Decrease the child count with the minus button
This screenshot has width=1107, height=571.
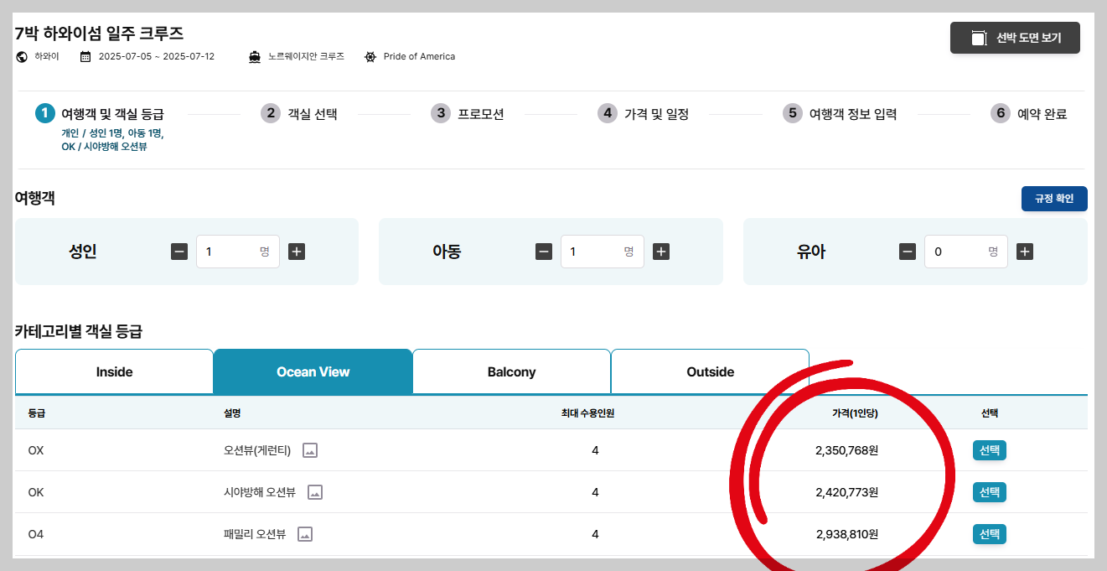tap(543, 251)
